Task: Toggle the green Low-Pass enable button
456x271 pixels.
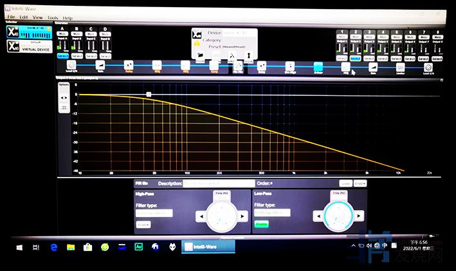Action: click(261, 224)
